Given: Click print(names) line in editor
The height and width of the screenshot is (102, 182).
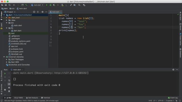Looking at the screenshot, I should tap(68, 30).
